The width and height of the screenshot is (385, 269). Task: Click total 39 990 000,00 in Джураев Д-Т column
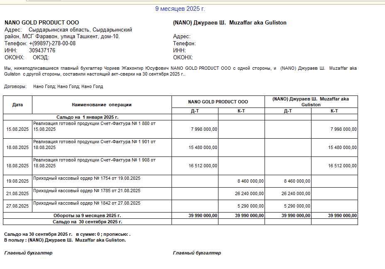[x=296, y=215]
